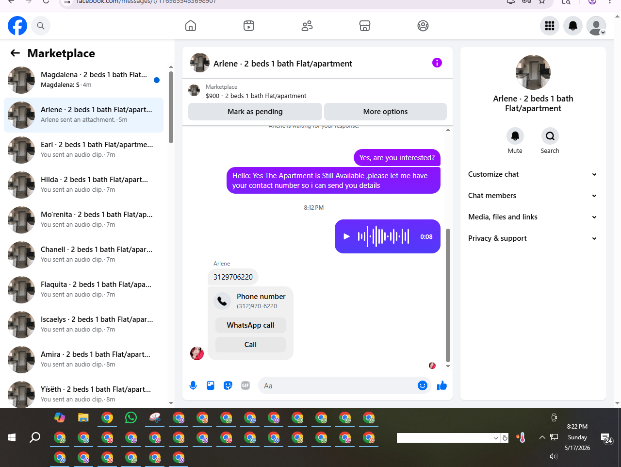Open the Windows Start menu
Image resolution: width=621 pixels, height=467 pixels.
click(x=12, y=437)
